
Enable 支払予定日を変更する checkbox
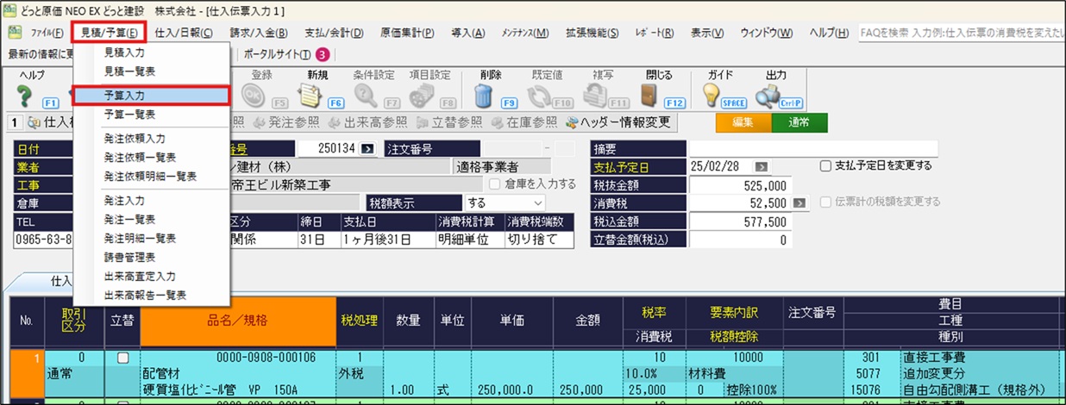tap(825, 165)
